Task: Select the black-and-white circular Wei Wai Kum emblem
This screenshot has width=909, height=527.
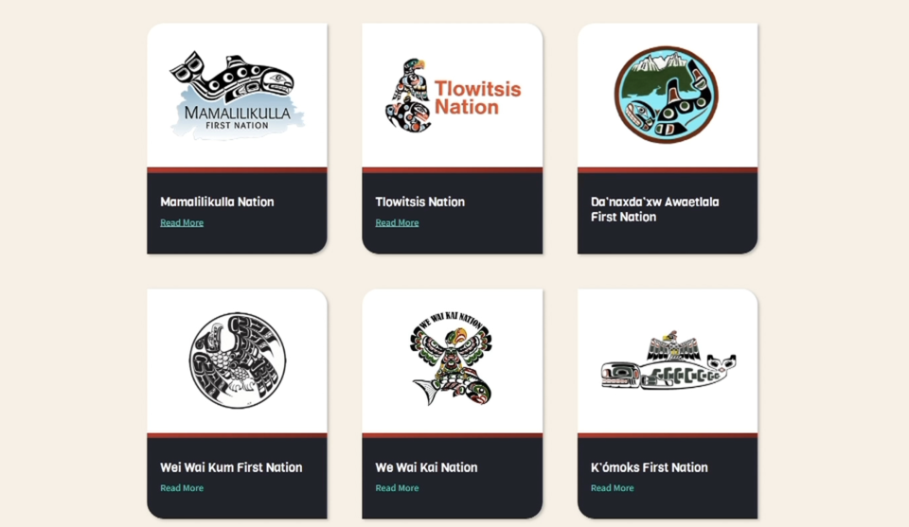Action: click(237, 360)
